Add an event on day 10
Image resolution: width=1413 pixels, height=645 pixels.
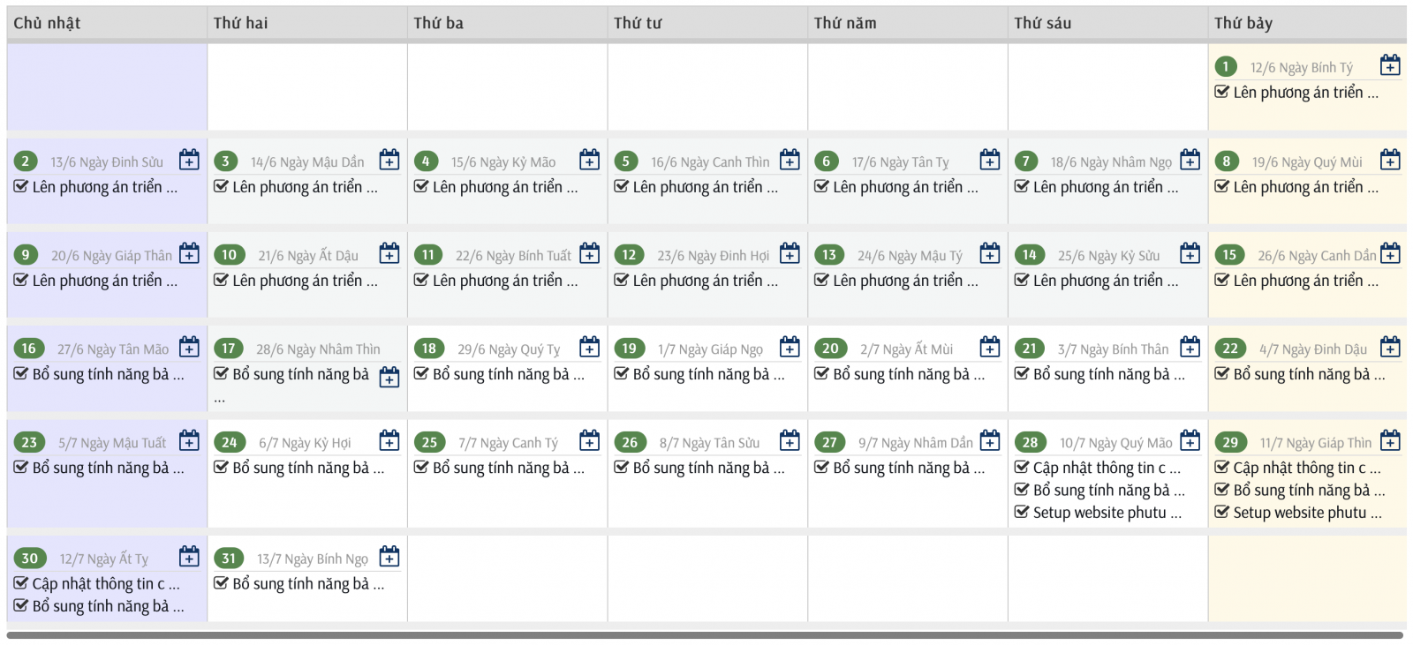pos(389,253)
